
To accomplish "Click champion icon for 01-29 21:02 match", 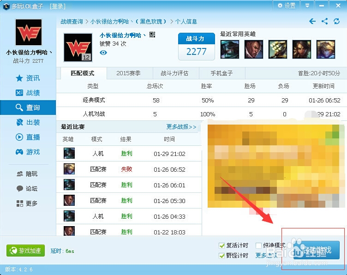I will tap(69, 153).
